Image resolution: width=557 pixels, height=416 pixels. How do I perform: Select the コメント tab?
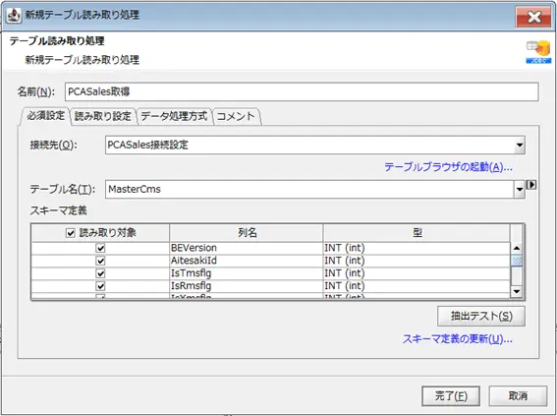236,116
